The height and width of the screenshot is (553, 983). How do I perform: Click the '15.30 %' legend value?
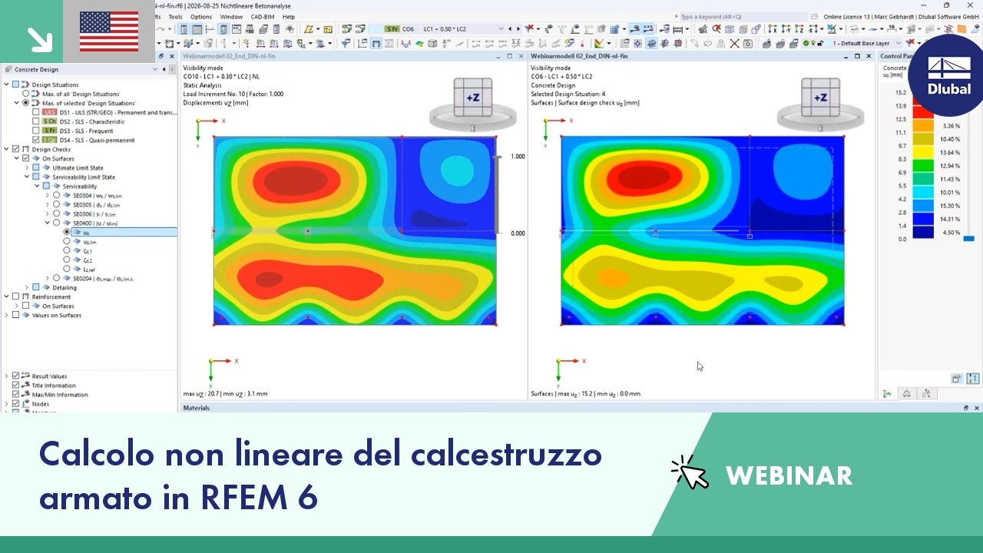(951, 206)
